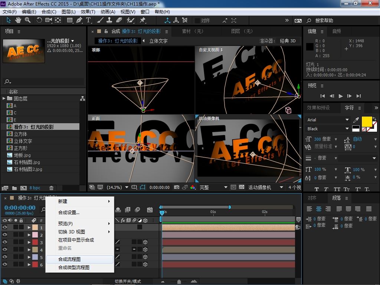Open the channel display RGB icon

point(193,187)
